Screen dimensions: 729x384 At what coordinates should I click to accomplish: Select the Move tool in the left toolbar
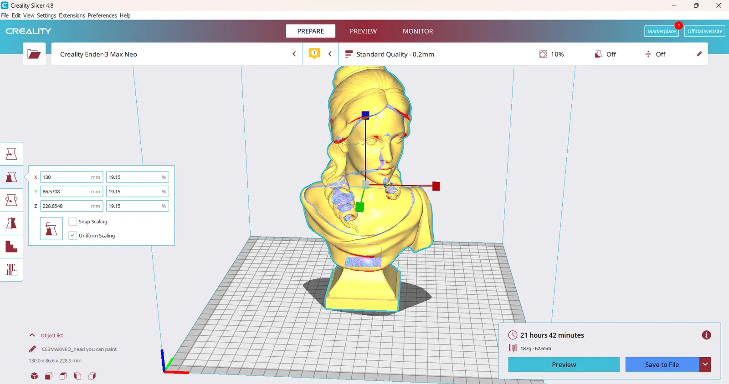point(11,154)
